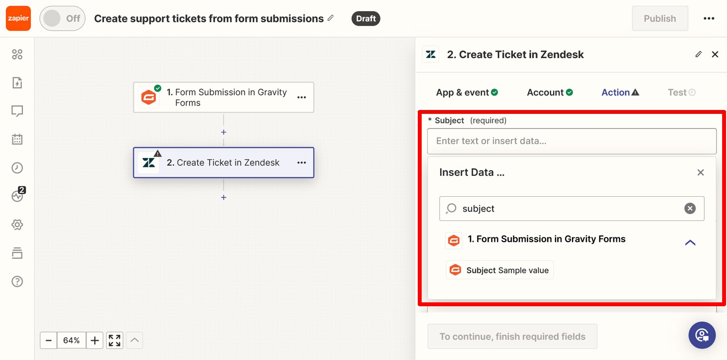This screenshot has height=360, width=727.
Task: Open the Gravity Forms step three-dot menu
Action: click(301, 97)
